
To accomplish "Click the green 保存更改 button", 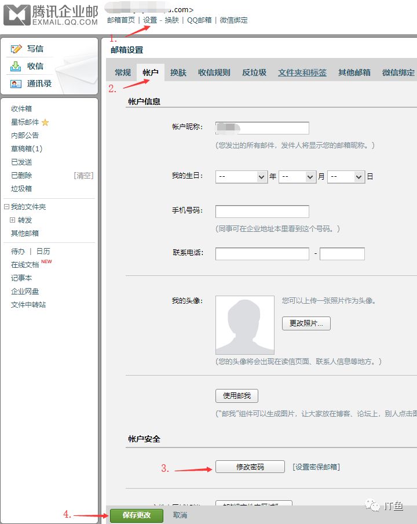I will point(137,515).
